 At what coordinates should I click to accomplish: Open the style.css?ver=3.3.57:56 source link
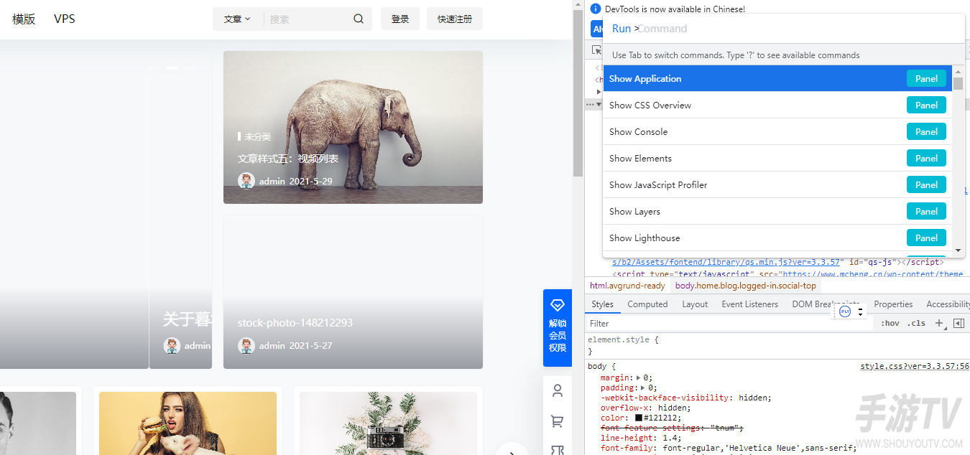pyautogui.click(x=915, y=366)
